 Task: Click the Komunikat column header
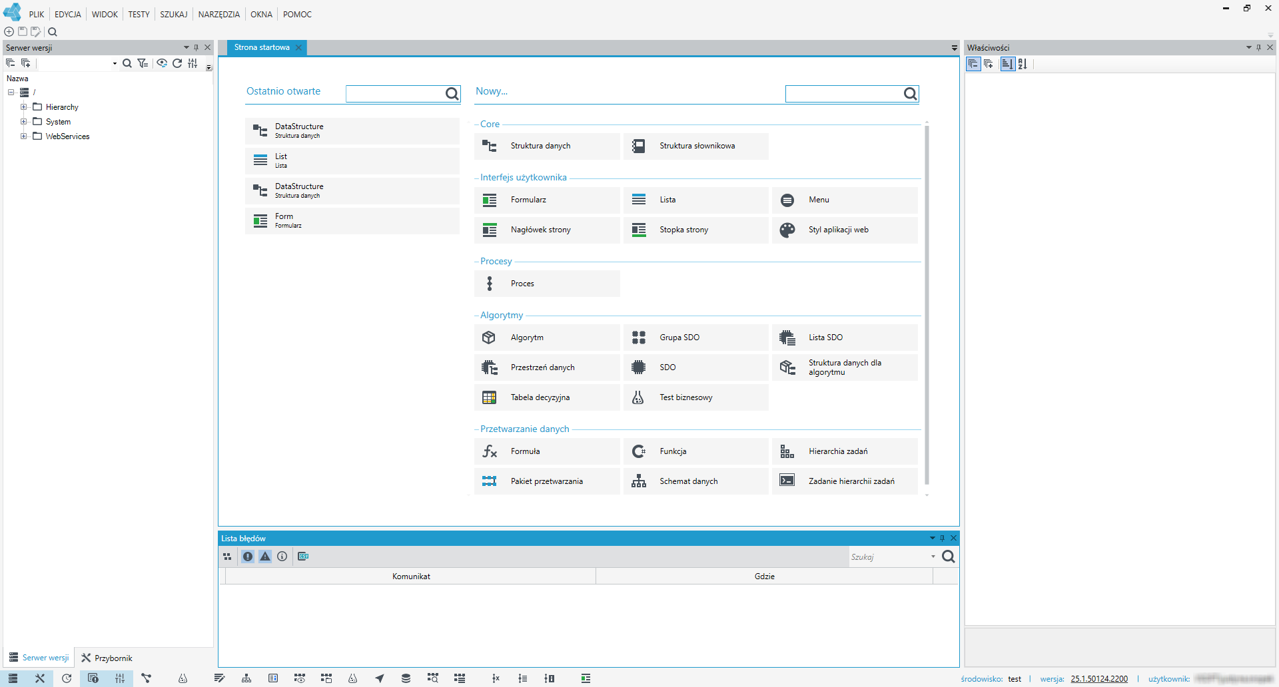411,576
